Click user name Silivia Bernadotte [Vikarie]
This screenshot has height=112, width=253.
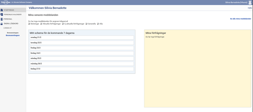pos(236,2)
